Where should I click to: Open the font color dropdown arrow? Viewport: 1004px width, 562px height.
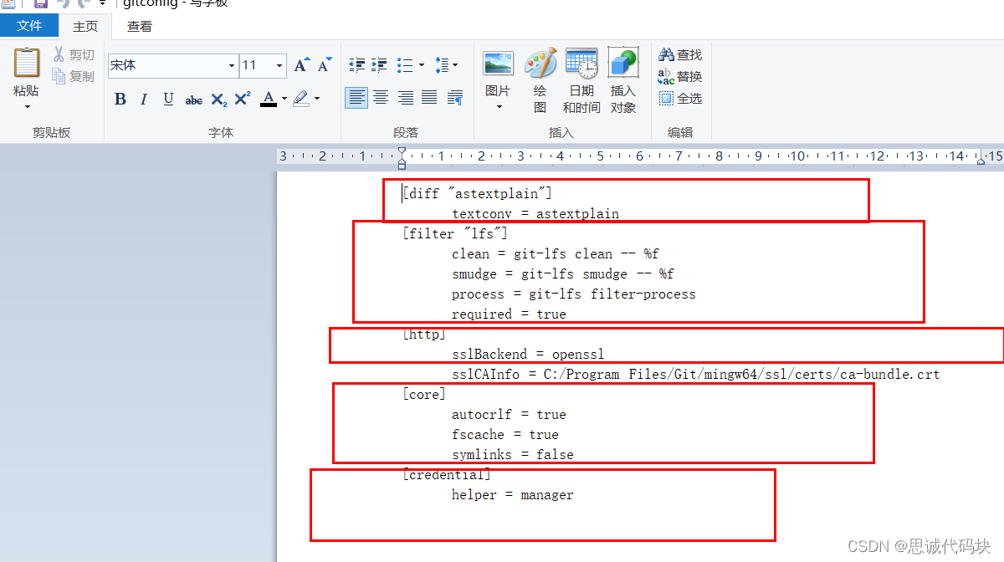(x=284, y=99)
